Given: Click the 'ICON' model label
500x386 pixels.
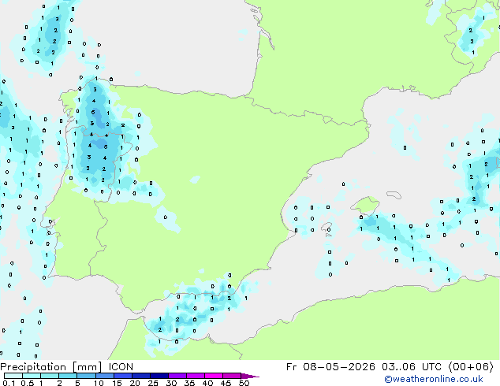Looking at the screenshot, I should pos(121,367).
